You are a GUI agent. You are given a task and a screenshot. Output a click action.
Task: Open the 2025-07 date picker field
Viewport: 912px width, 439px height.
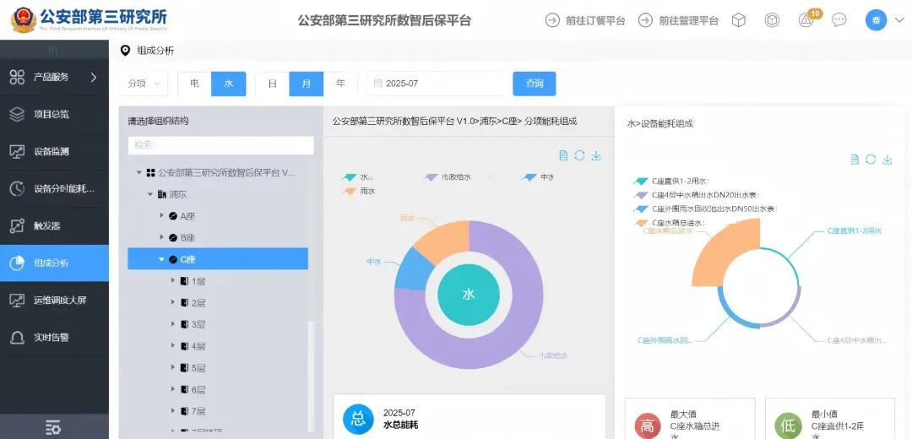tap(436, 83)
